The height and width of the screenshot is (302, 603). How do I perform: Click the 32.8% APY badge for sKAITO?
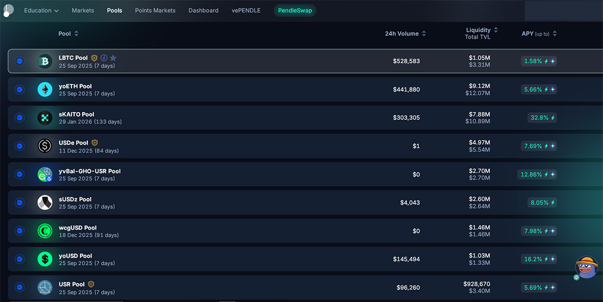click(542, 118)
